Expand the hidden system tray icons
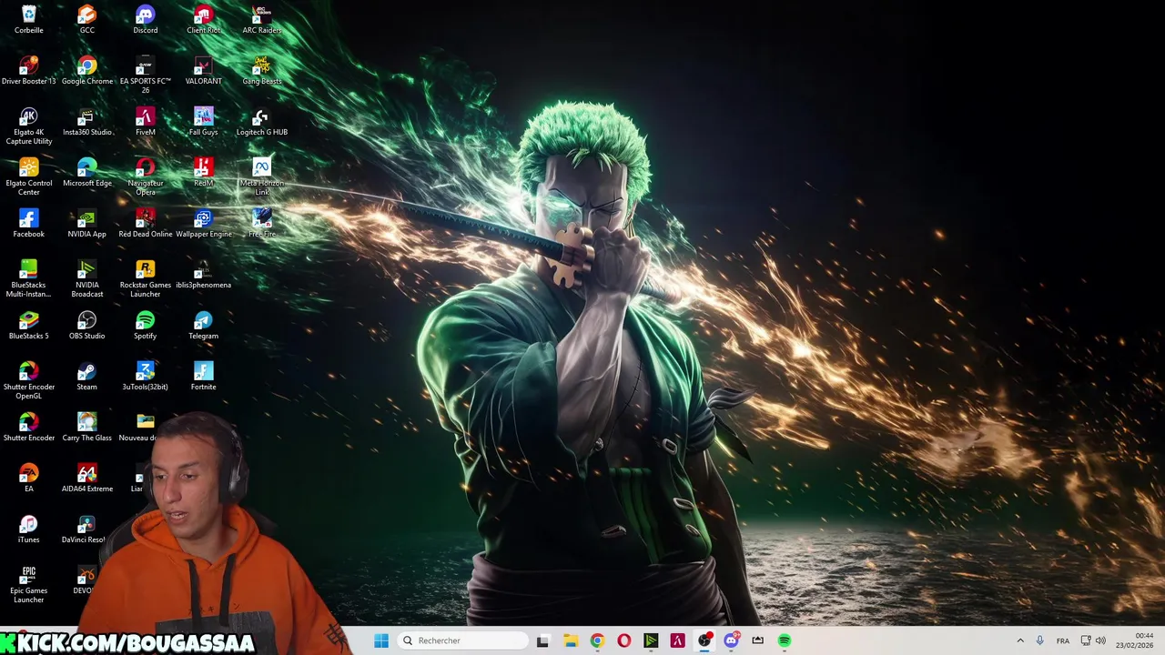The image size is (1165, 655). click(1020, 640)
